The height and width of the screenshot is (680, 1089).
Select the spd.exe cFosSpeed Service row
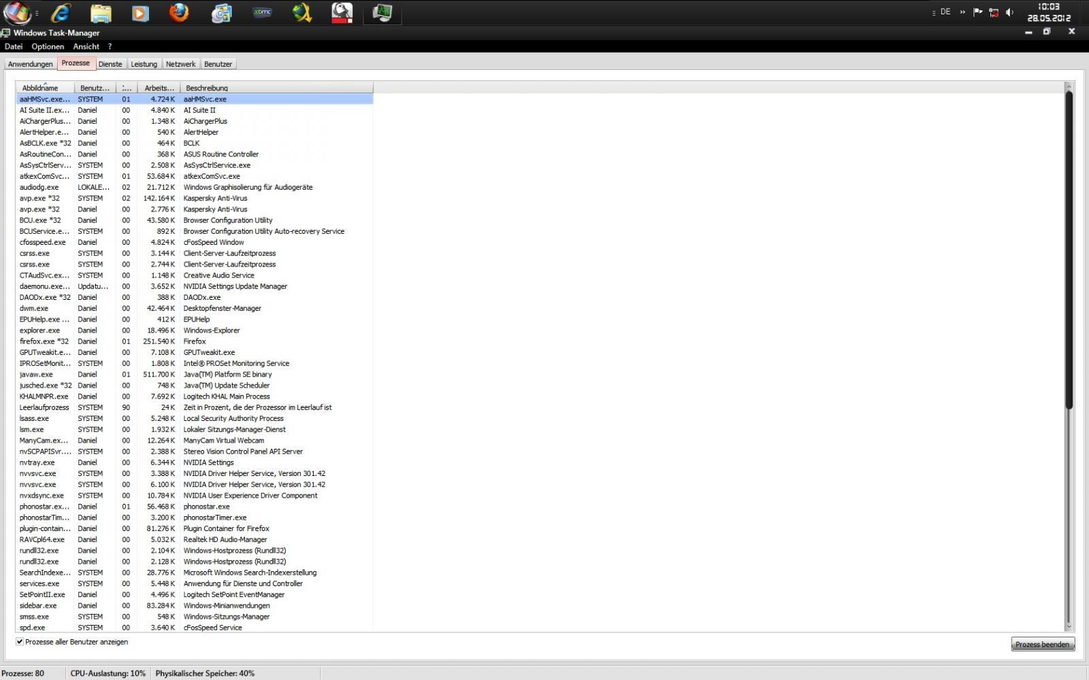[195, 628]
